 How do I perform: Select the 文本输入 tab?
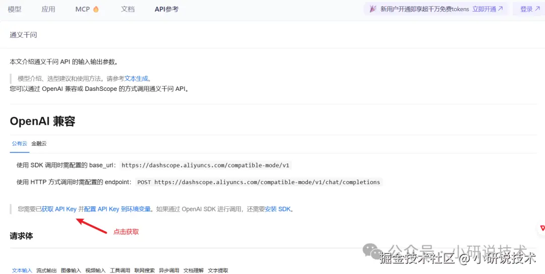pos(22,270)
